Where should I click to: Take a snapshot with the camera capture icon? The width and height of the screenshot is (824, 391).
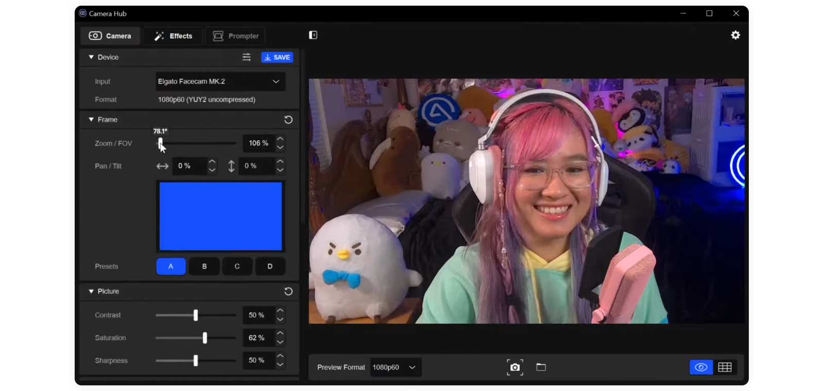pyautogui.click(x=514, y=367)
